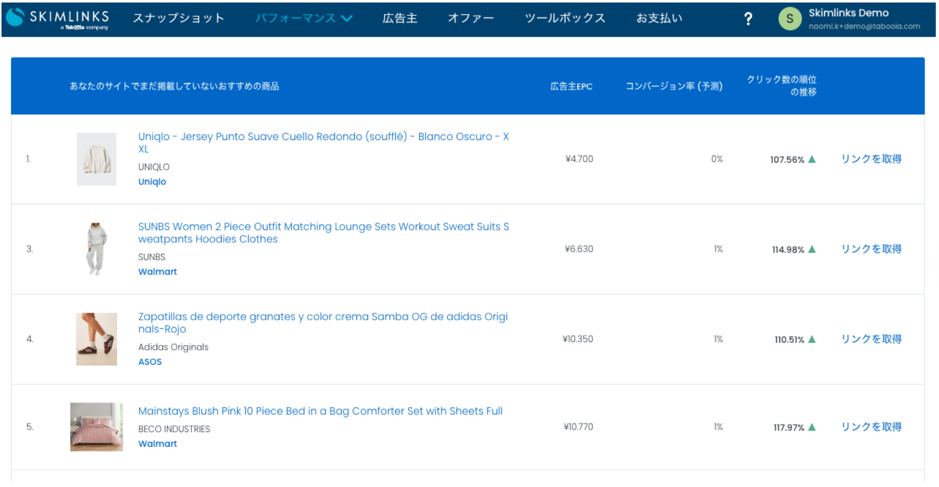939x487 pixels.
Task: Open the スナップショット menu item
Action: click(179, 18)
